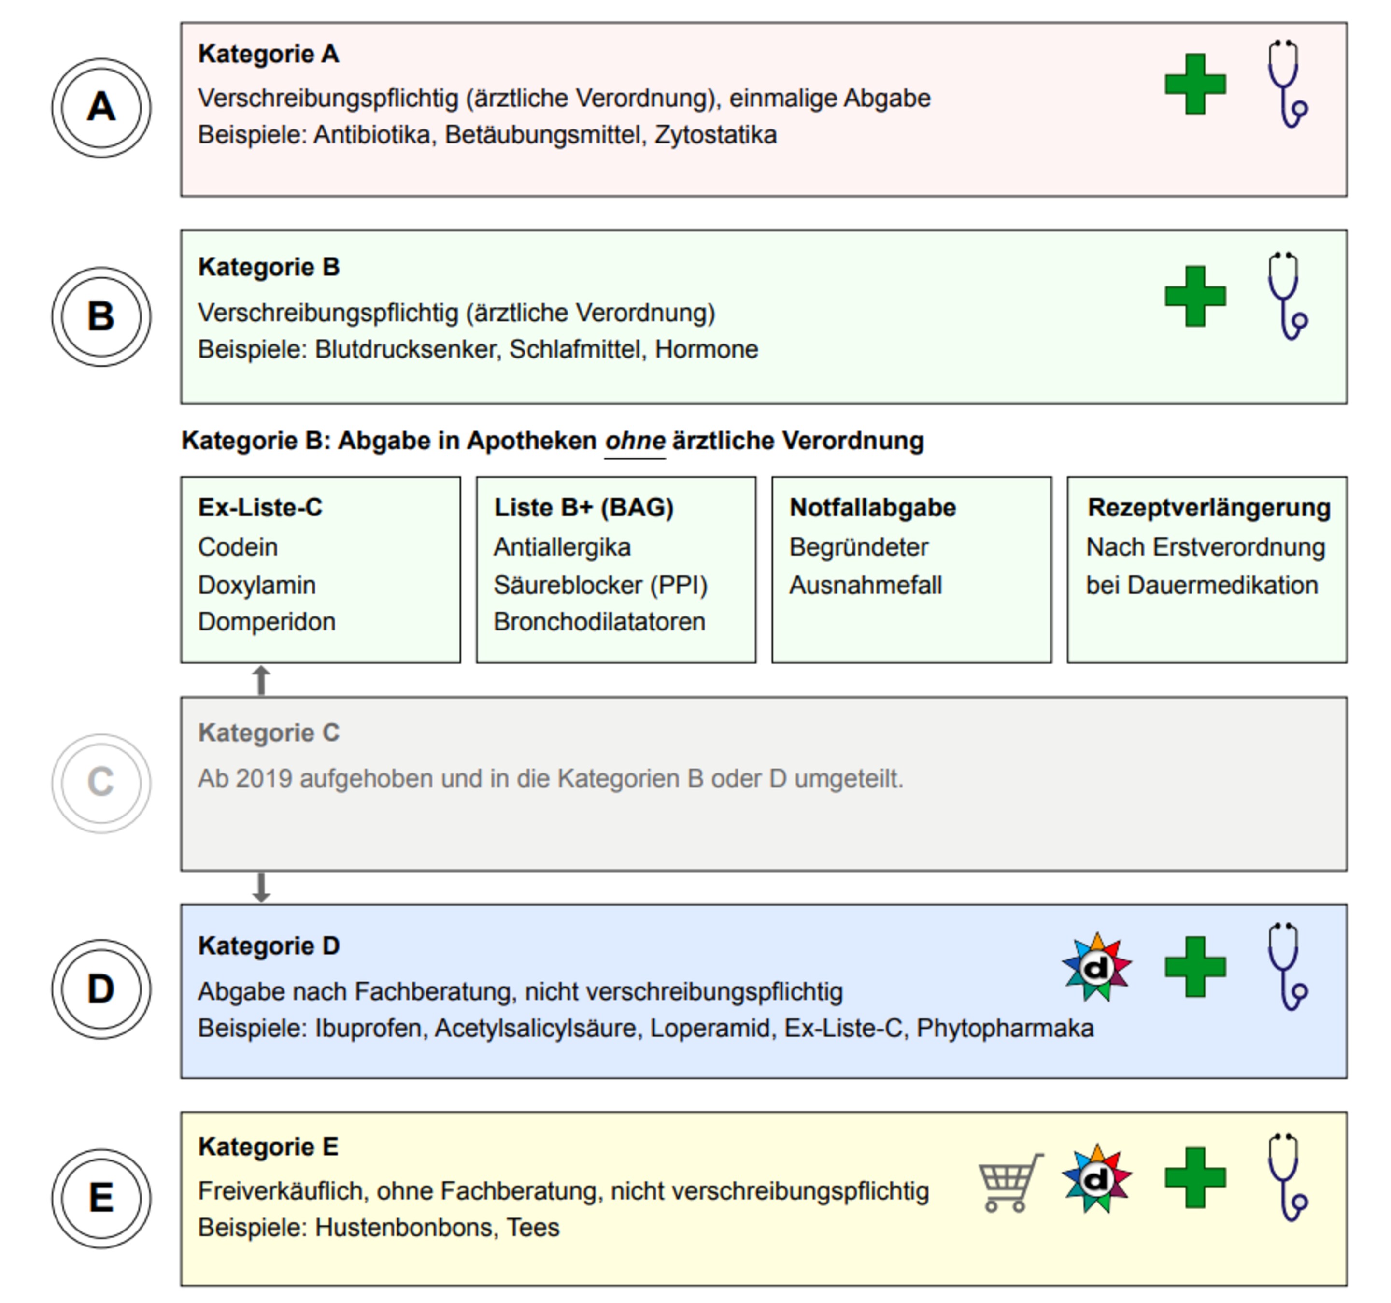Click the upward arrow above Kategorie C
1391x1303 pixels.
coord(261,680)
